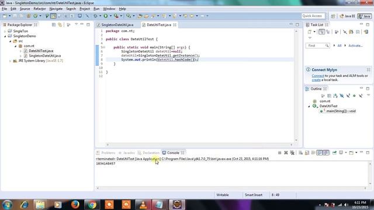The height and width of the screenshot is (210, 374).
Task: Click the All link in Task List
Action: tap(340, 45)
